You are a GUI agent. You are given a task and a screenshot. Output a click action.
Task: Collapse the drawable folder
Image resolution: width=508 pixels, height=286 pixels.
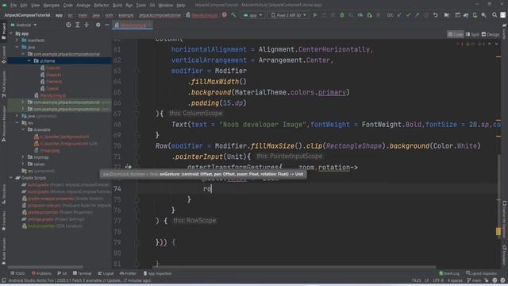[x=23, y=129]
